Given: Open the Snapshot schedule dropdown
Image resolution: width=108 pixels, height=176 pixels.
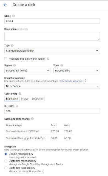Looking at the screenshot, I should pos(52,86).
